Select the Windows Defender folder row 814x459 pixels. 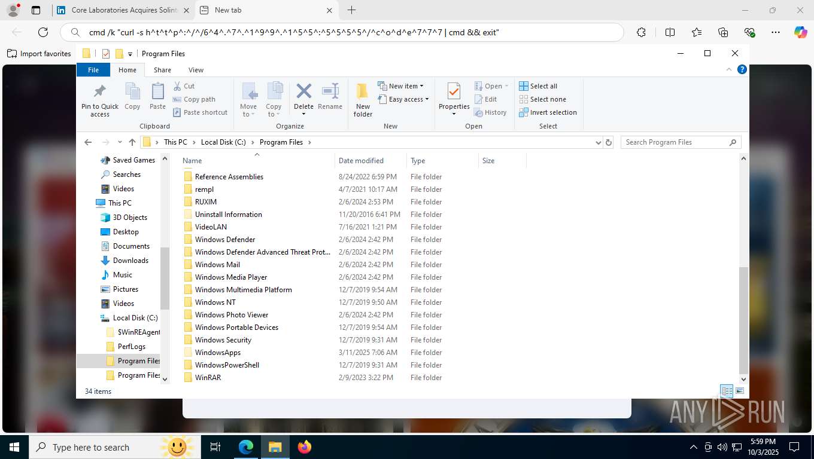tap(225, 240)
